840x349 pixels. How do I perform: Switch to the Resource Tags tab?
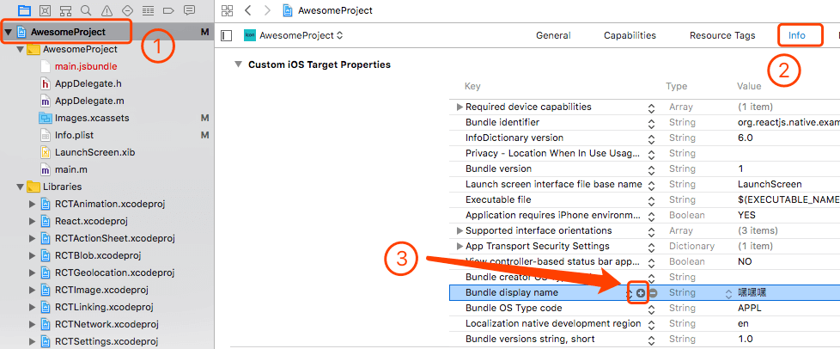pyautogui.click(x=722, y=35)
